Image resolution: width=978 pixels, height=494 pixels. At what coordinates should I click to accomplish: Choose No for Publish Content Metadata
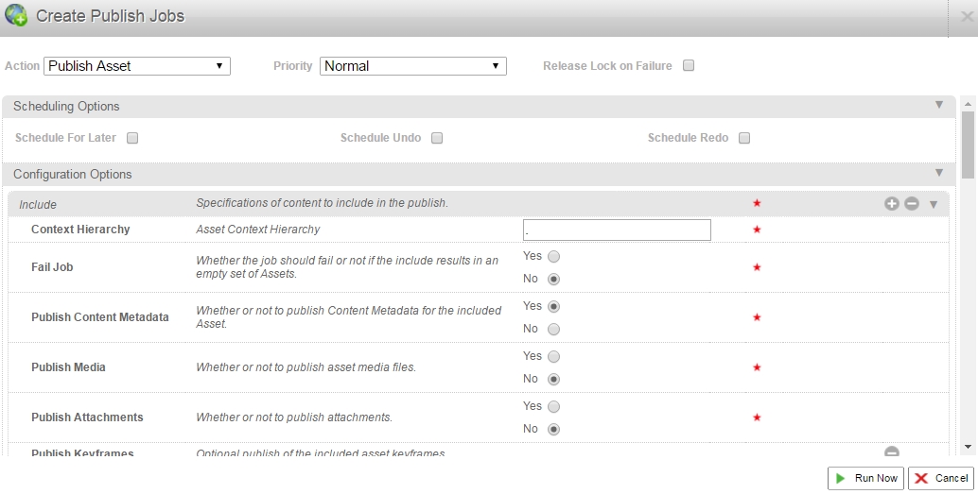point(554,329)
